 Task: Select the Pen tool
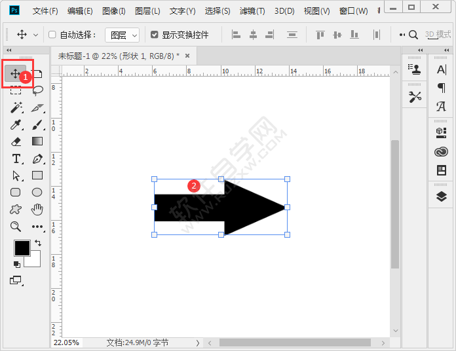(37, 158)
